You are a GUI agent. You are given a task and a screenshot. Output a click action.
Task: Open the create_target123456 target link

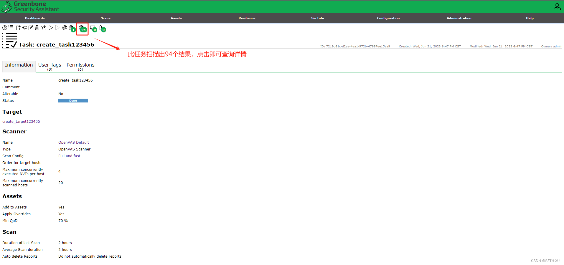tap(21, 121)
